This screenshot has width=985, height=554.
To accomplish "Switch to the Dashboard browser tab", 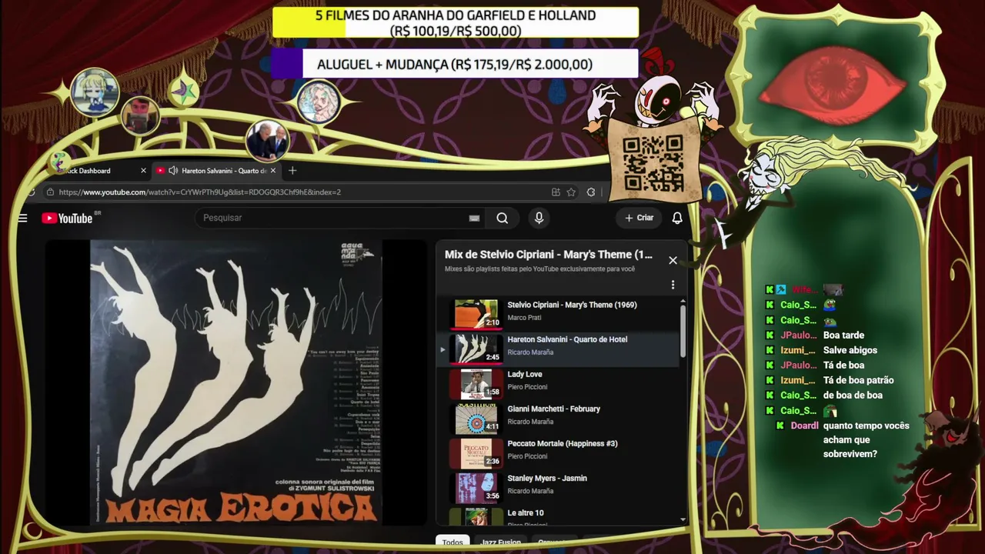I will click(x=95, y=171).
